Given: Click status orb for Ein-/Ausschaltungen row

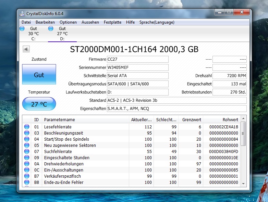Looking at the screenshot, I should pos(27,170).
